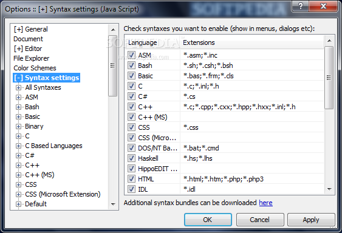Uncheck the IDL syntax checkbox

(131, 189)
